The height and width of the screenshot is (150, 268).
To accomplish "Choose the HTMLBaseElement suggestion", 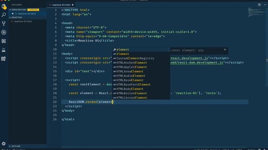I will coord(141,80).
